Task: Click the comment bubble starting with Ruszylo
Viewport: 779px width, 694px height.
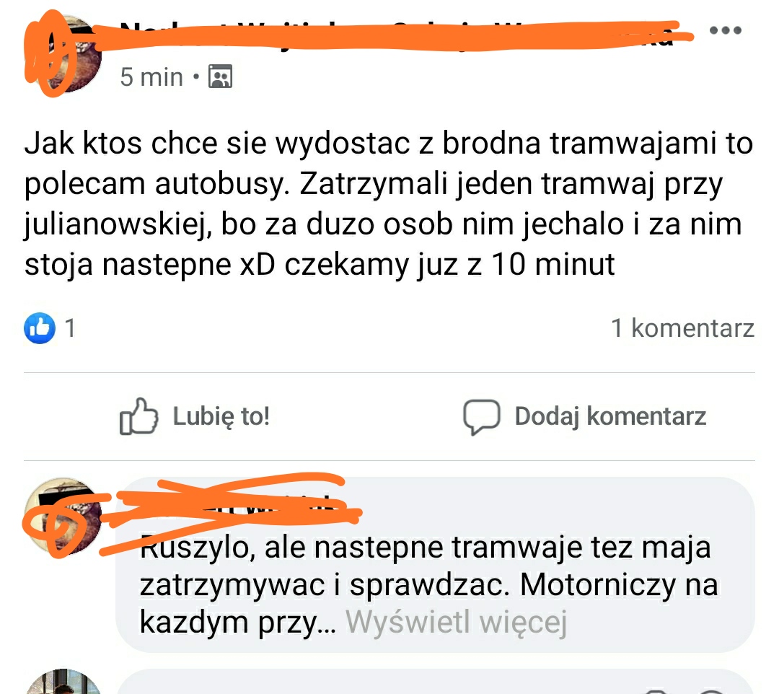Action: (x=435, y=565)
